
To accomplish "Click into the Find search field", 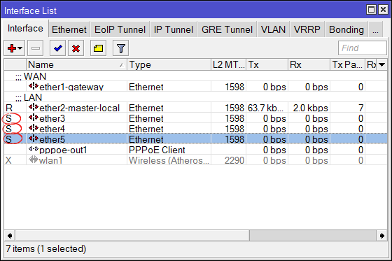I will click(363, 48).
